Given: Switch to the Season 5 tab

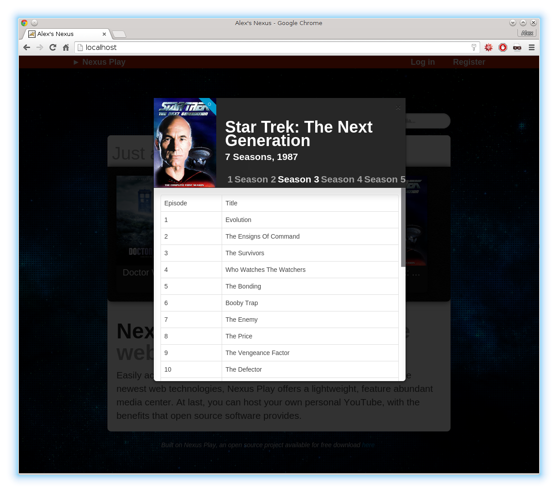Looking at the screenshot, I should tap(384, 179).
